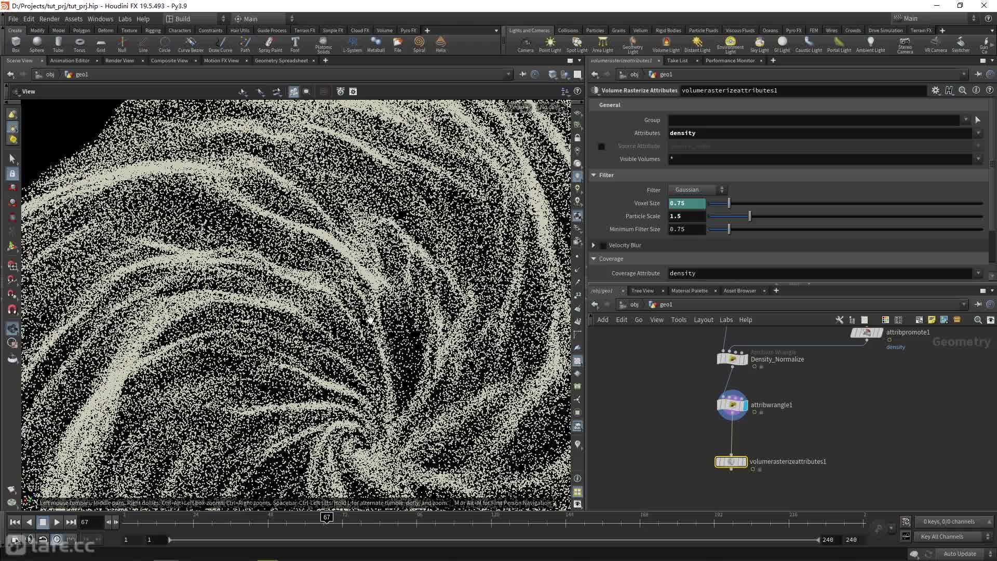Click the volumerasterizeattributes1 node
The image size is (997, 561).
(x=731, y=462)
